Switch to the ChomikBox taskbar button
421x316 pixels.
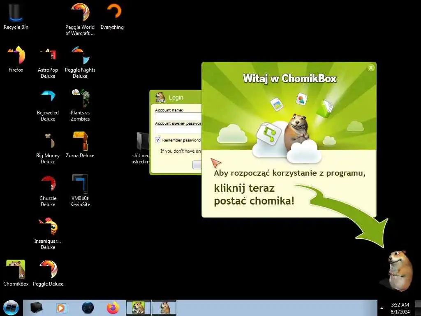coord(139,308)
